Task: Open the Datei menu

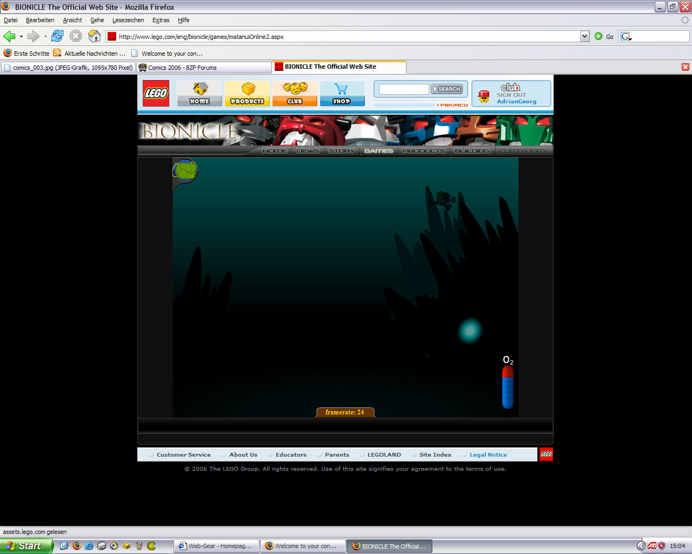Action: tap(11, 20)
